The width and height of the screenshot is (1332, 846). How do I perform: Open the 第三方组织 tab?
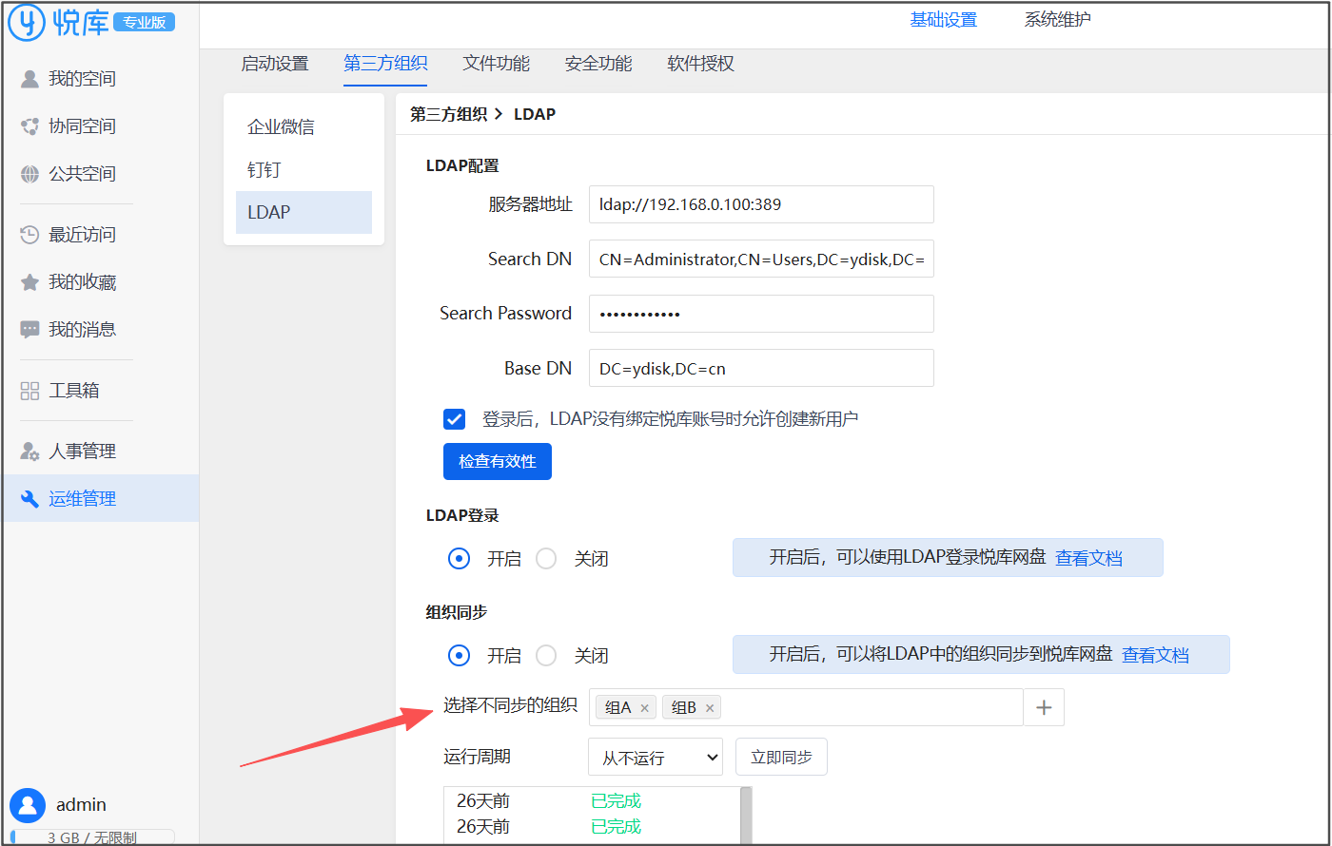(385, 64)
